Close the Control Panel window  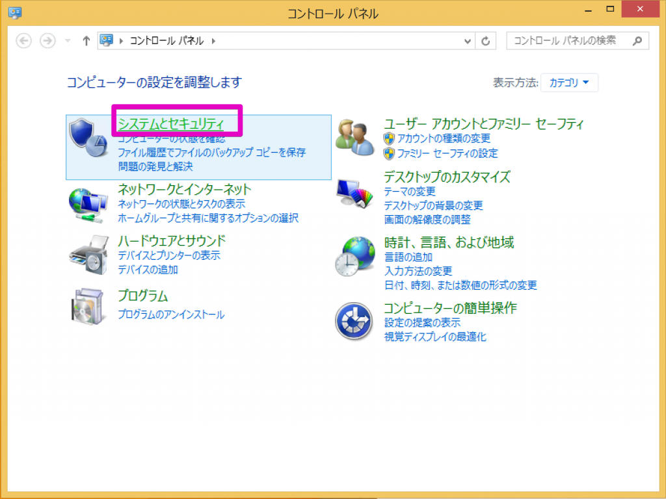point(640,9)
